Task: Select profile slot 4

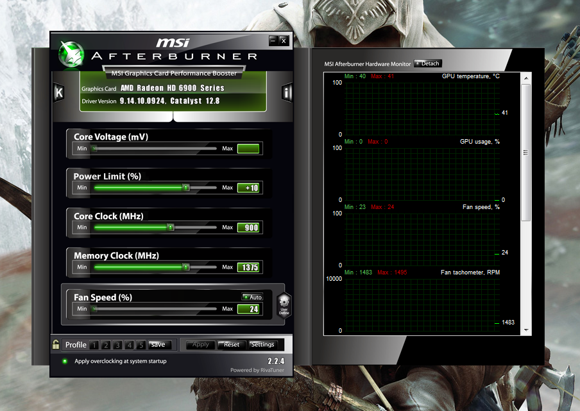Action: click(x=129, y=345)
